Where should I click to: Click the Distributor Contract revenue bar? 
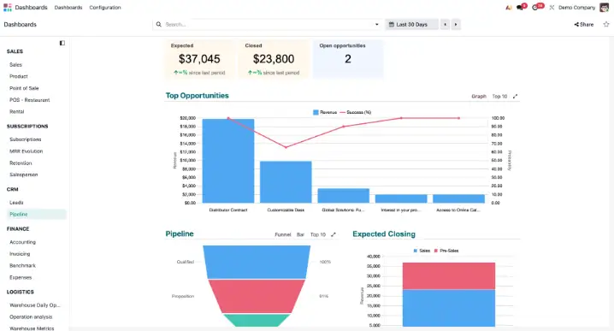228,161
